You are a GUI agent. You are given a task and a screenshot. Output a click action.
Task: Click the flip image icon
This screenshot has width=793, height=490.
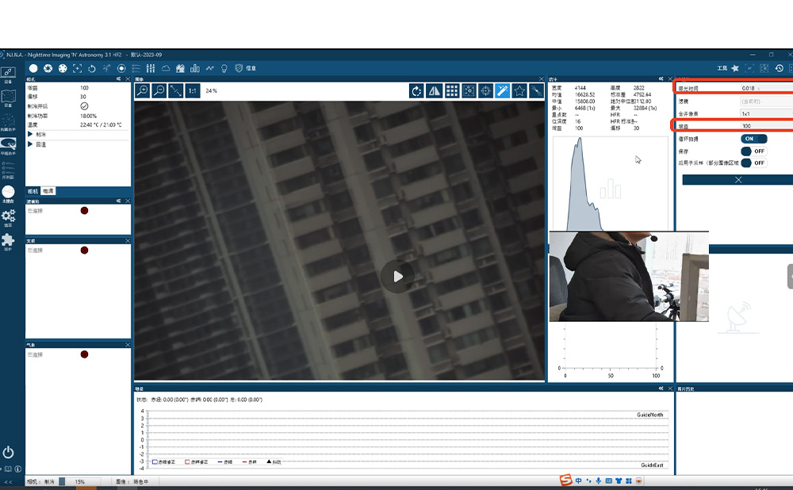tap(434, 91)
